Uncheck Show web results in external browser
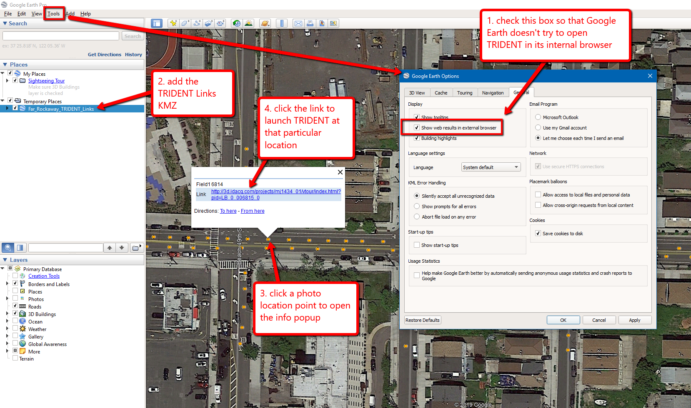 pos(417,128)
